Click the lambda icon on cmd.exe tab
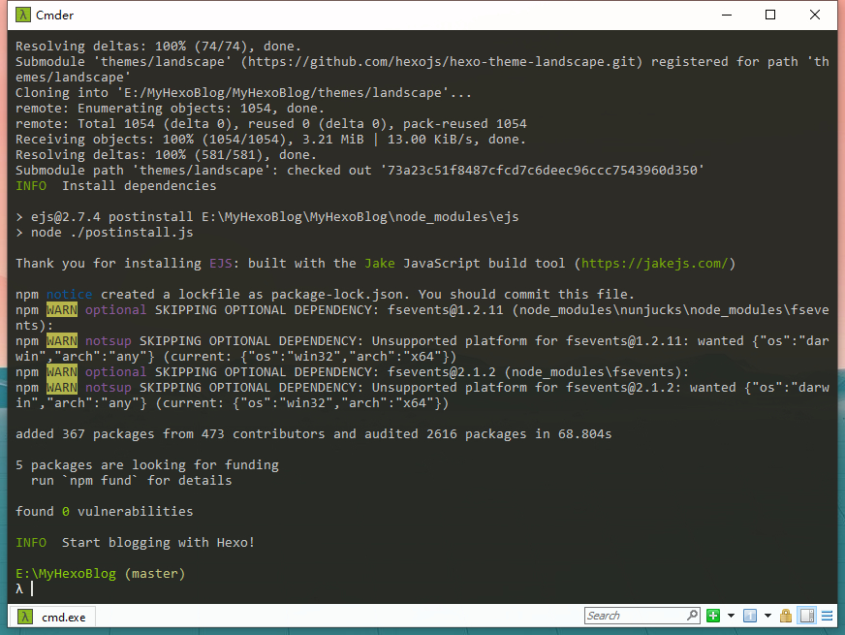 tap(25, 617)
